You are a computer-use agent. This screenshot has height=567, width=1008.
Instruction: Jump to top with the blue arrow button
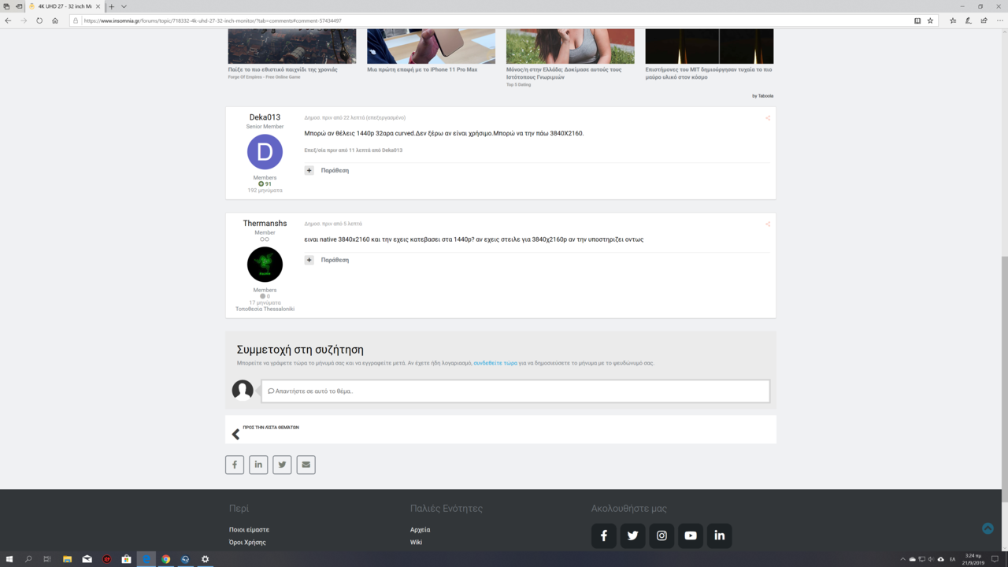pos(988,528)
